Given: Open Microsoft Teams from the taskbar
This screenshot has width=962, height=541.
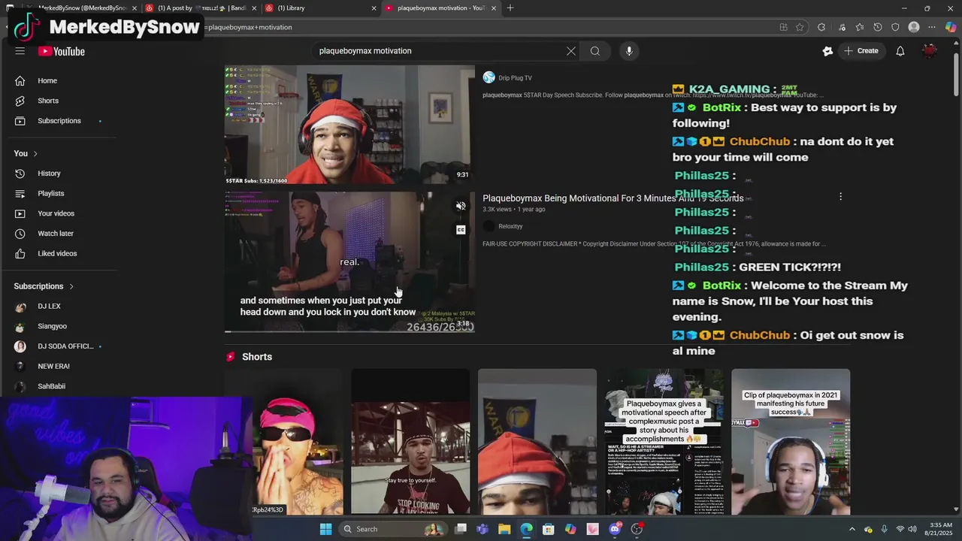Looking at the screenshot, I should [x=482, y=529].
